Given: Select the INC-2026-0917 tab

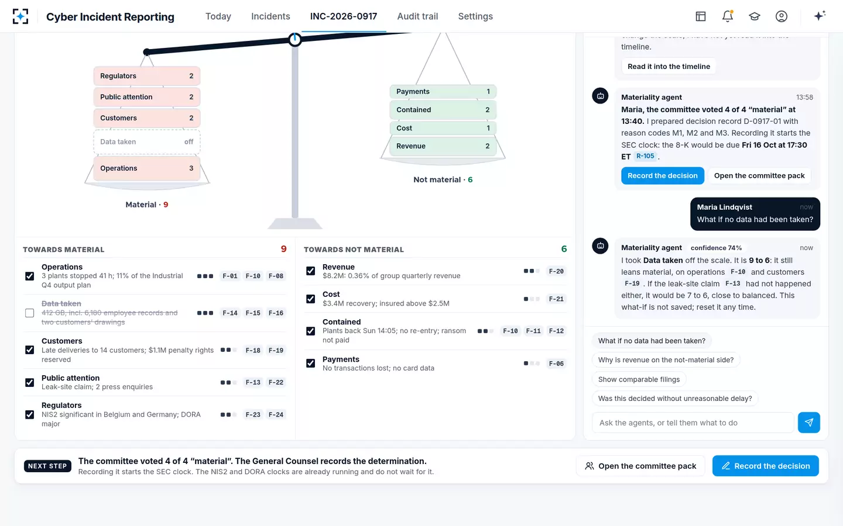Looking at the screenshot, I should point(344,16).
